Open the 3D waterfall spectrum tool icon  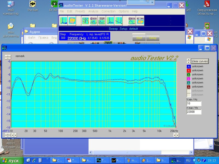(72, 20)
